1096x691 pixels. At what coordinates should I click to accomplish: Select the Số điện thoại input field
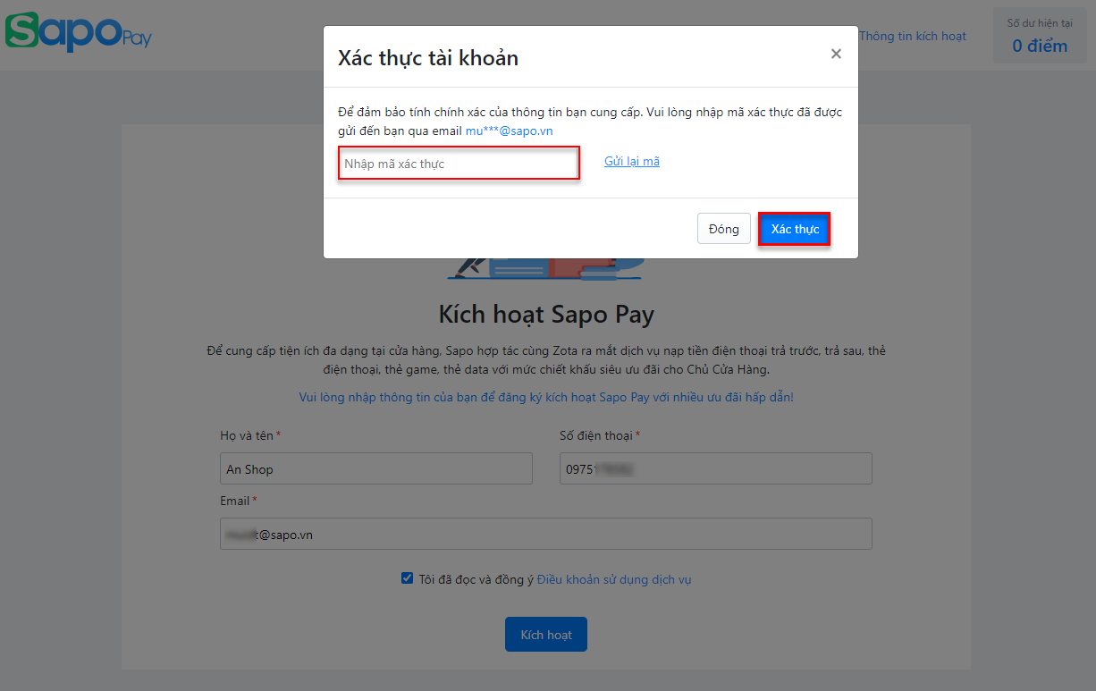pyautogui.click(x=716, y=468)
